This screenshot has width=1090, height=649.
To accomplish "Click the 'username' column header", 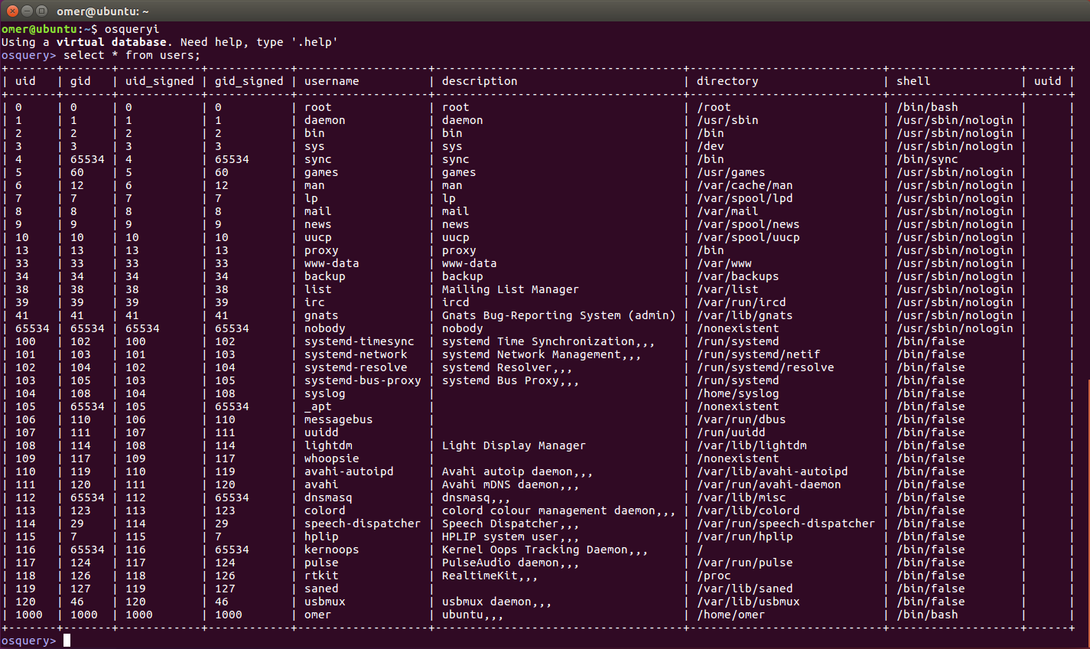I will 332,81.
